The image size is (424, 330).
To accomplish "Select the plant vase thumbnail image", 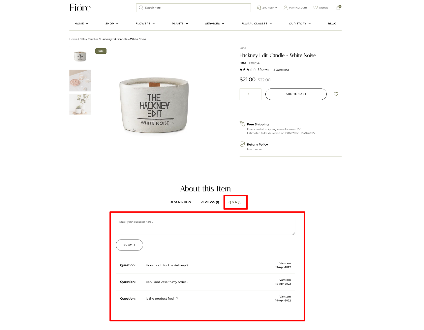I will (x=80, y=105).
